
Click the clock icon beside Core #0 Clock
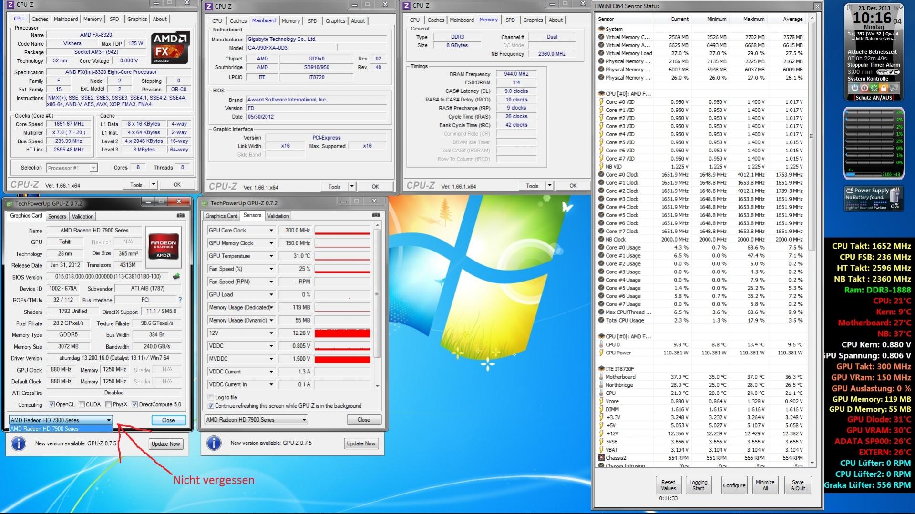coord(601,175)
